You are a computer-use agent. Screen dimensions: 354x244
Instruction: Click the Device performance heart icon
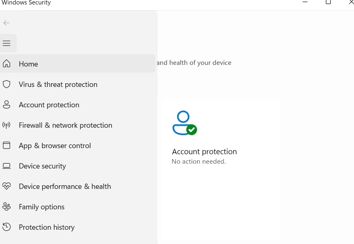7,186
